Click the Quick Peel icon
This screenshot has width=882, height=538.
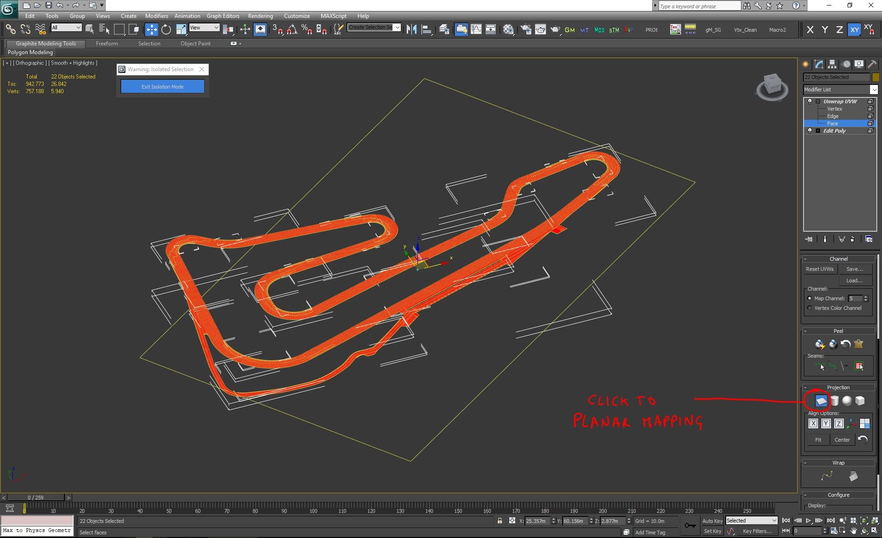tap(820, 344)
